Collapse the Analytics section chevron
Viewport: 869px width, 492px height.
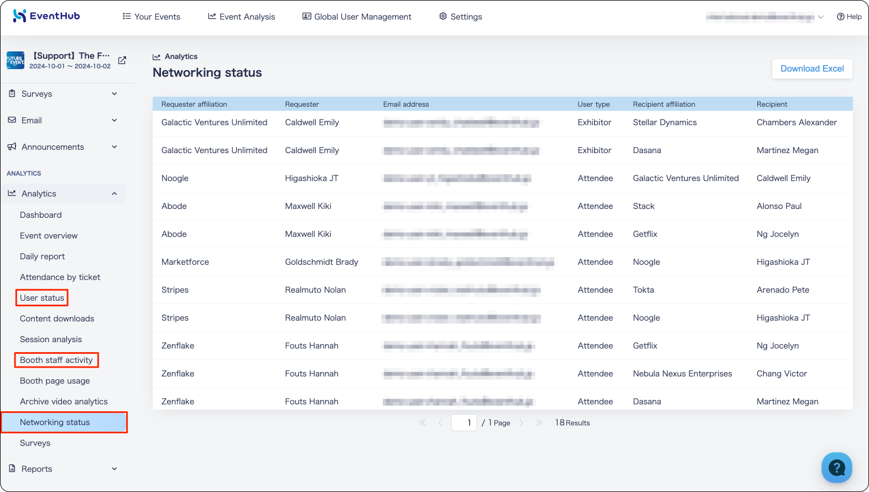pos(115,193)
